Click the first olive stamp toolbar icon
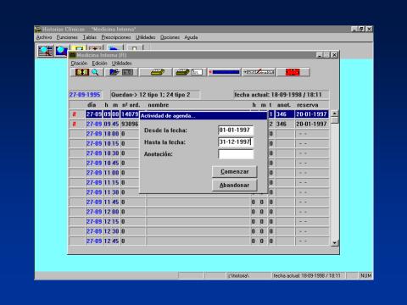407x305 pixels. (x=157, y=72)
